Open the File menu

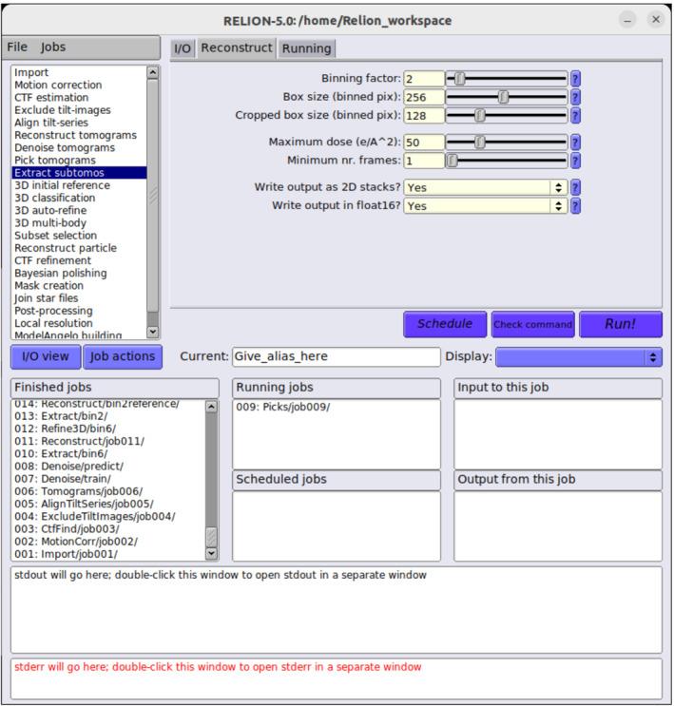tap(17, 47)
